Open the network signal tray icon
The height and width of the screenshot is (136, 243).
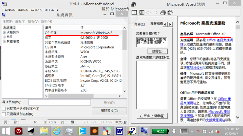(x=211, y=131)
